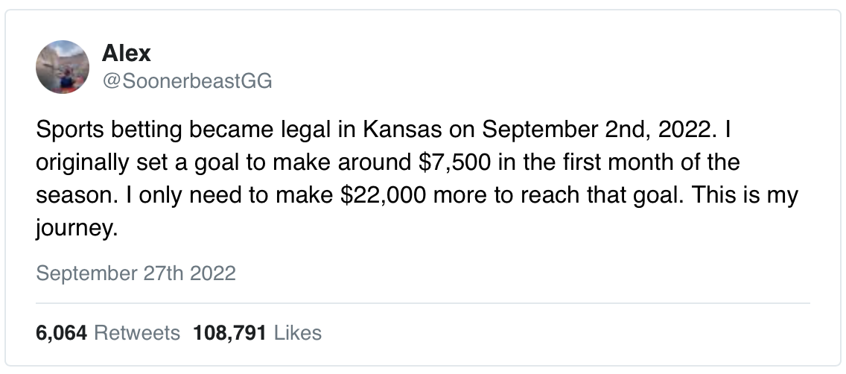Open the display name Alex
The width and height of the screenshot is (846, 374).
[126, 54]
